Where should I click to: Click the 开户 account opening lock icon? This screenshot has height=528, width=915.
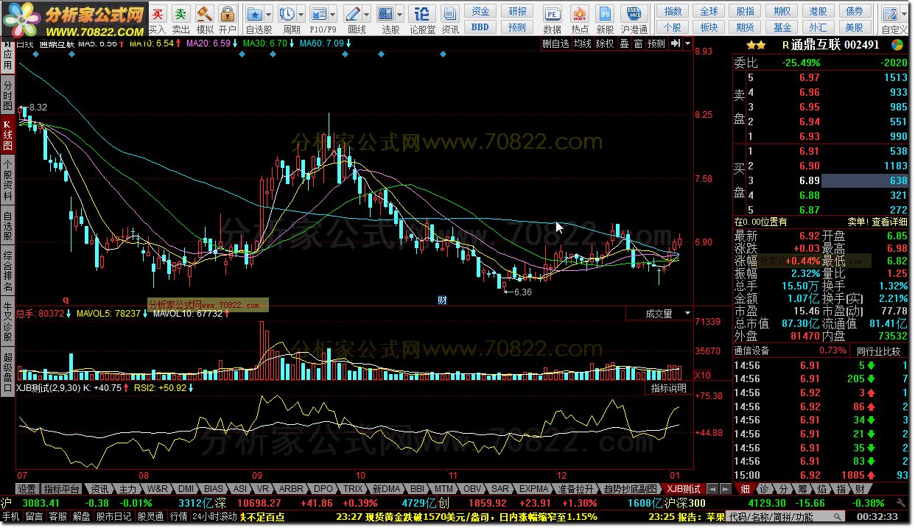(x=227, y=15)
